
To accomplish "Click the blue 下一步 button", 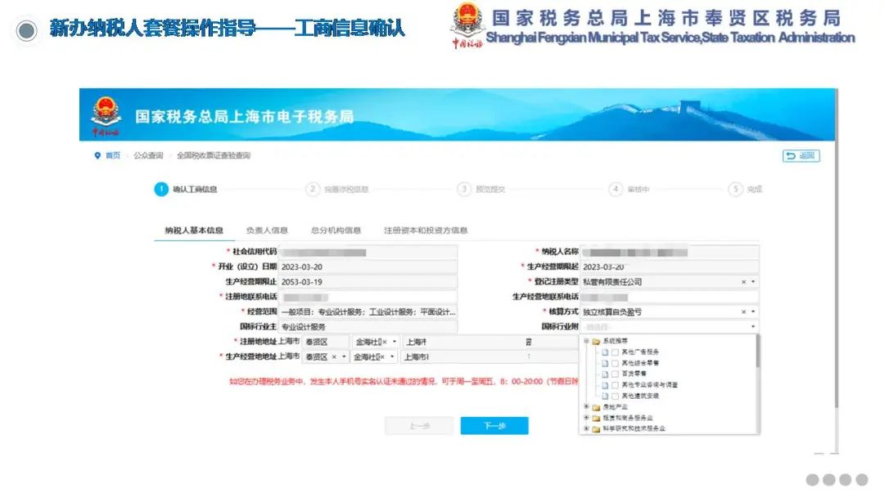I will [494, 426].
